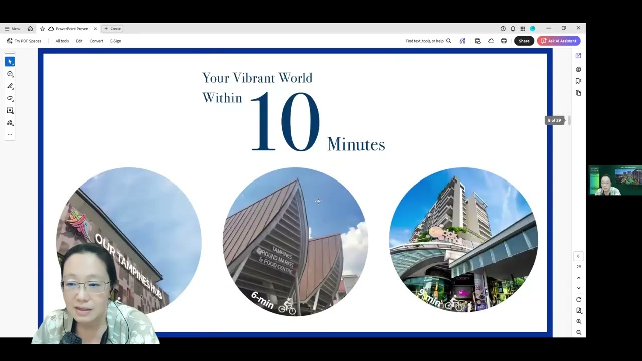
Task: Open page display fit options
Action: coord(579,311)
